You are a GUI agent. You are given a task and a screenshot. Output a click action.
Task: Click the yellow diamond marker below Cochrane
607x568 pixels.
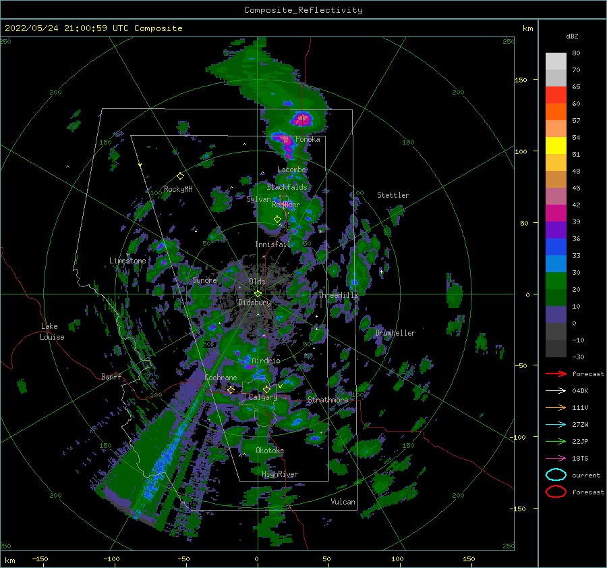point(231,390)
